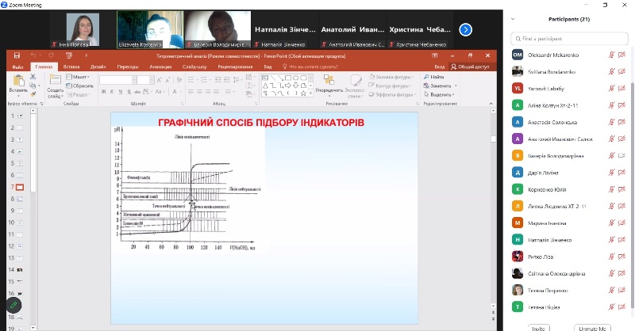Screen dimensions: 635x331
Task: Click Создать слайд icon in ribbon
Action: pos(55,82)
